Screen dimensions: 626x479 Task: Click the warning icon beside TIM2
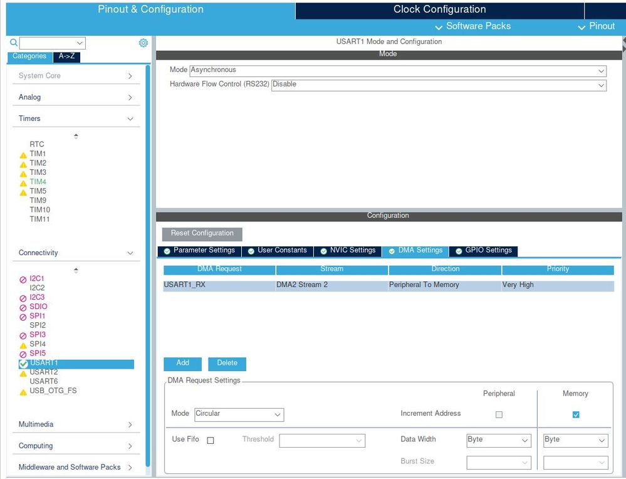[23, 164]
